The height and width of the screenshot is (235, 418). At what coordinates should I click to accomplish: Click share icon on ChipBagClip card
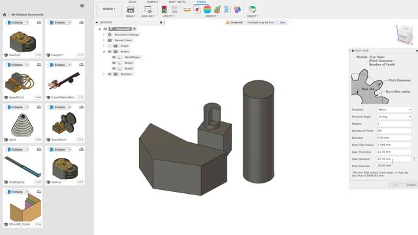(x=39, y=149)
